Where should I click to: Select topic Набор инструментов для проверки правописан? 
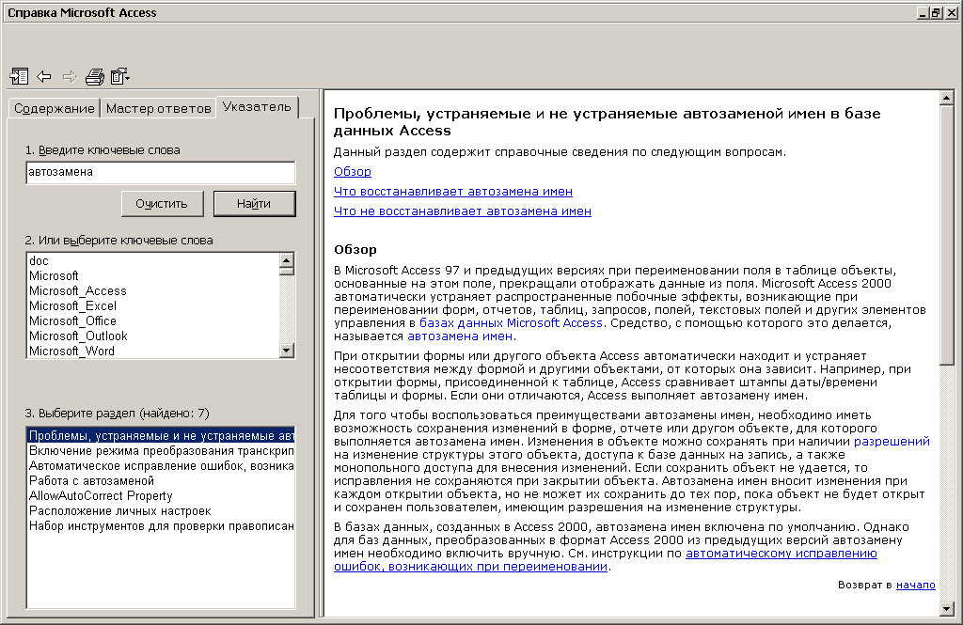(161, 526)
